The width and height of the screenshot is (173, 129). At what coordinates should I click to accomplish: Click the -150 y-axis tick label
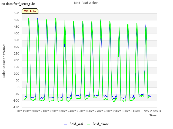tap(16, 107)
